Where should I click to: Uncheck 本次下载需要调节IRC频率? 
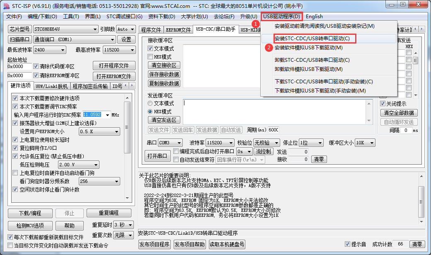(x=15, y=107)
